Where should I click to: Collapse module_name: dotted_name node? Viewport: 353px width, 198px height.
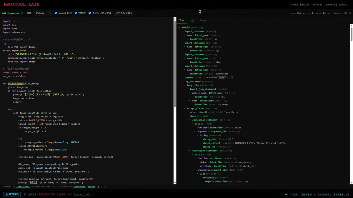190,93
